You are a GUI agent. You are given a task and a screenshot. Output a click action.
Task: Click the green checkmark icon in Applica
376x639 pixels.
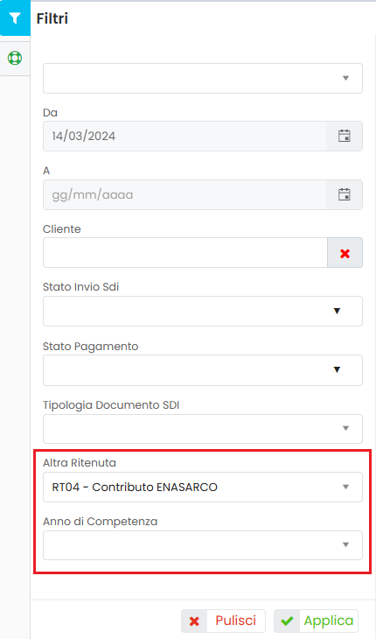tap(288, 621)
